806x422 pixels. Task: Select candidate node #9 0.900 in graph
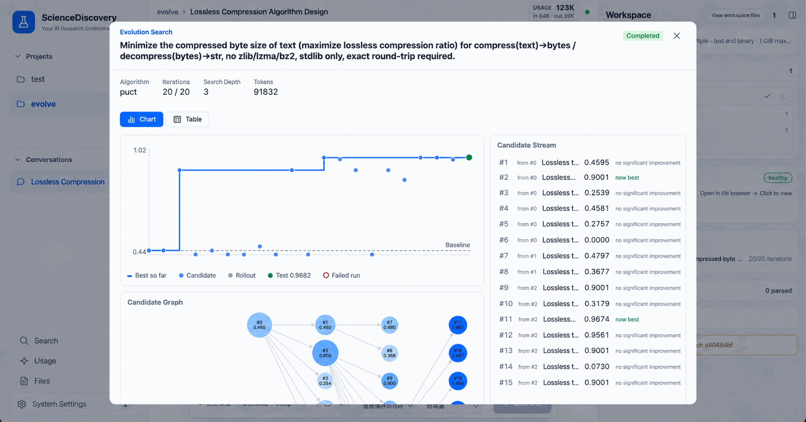tap(390, 381)
